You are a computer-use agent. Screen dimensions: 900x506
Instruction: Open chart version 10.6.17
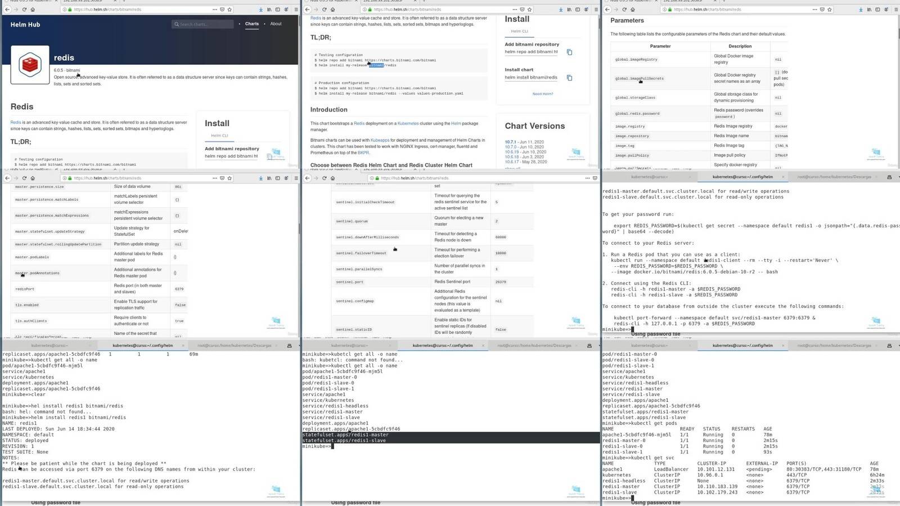pos(512,162)
